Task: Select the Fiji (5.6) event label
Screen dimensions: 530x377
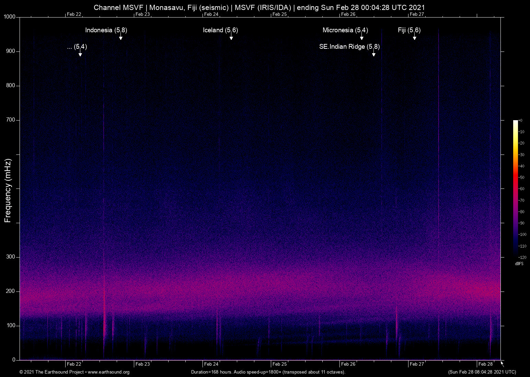Action: tap(409, 30)
